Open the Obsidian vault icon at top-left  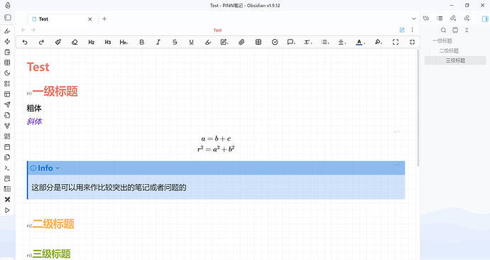[x=8, y=5]
